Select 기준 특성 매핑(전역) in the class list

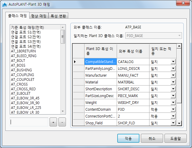click(35, 27)
